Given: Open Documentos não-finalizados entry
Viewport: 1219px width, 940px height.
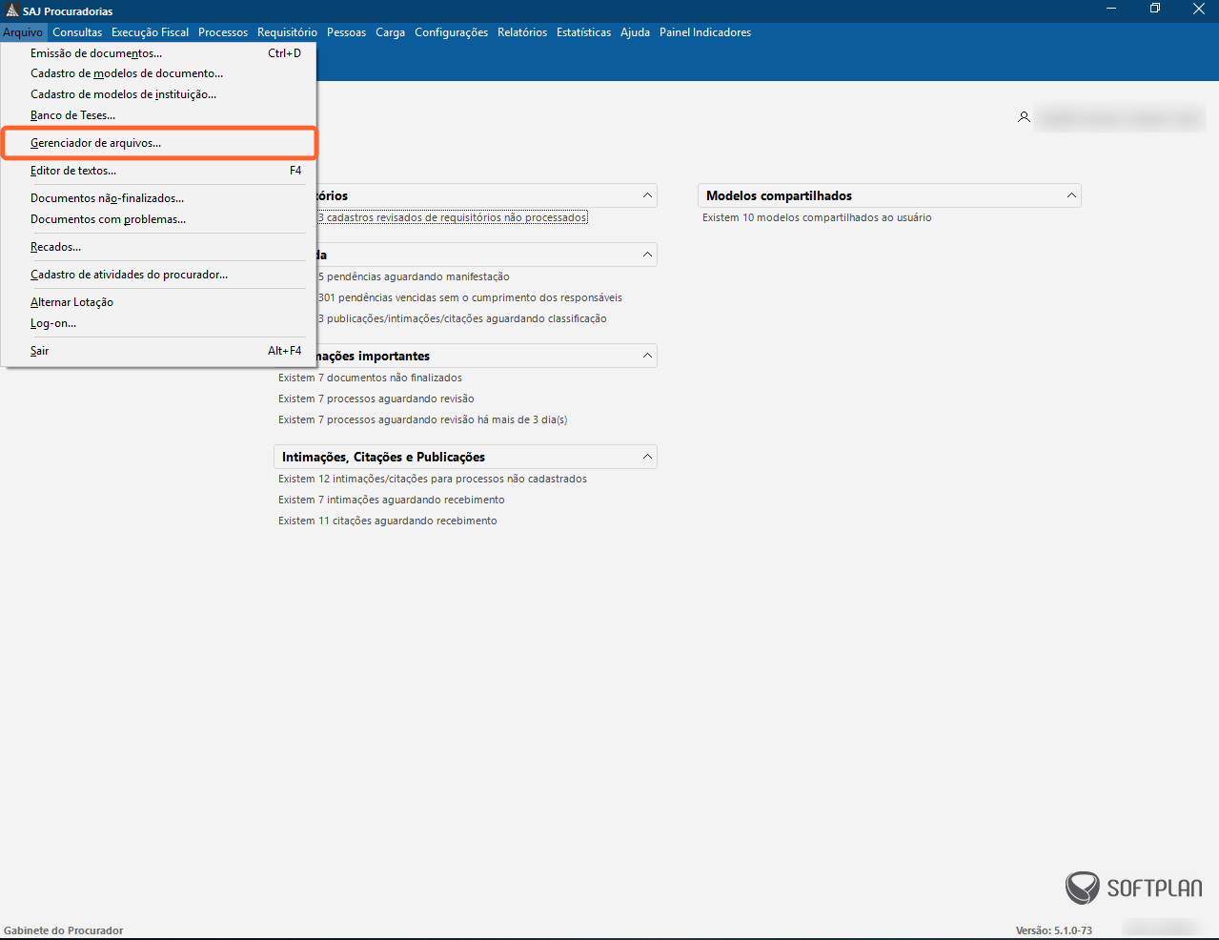Looking at the screenshot, I should (107, 198).
